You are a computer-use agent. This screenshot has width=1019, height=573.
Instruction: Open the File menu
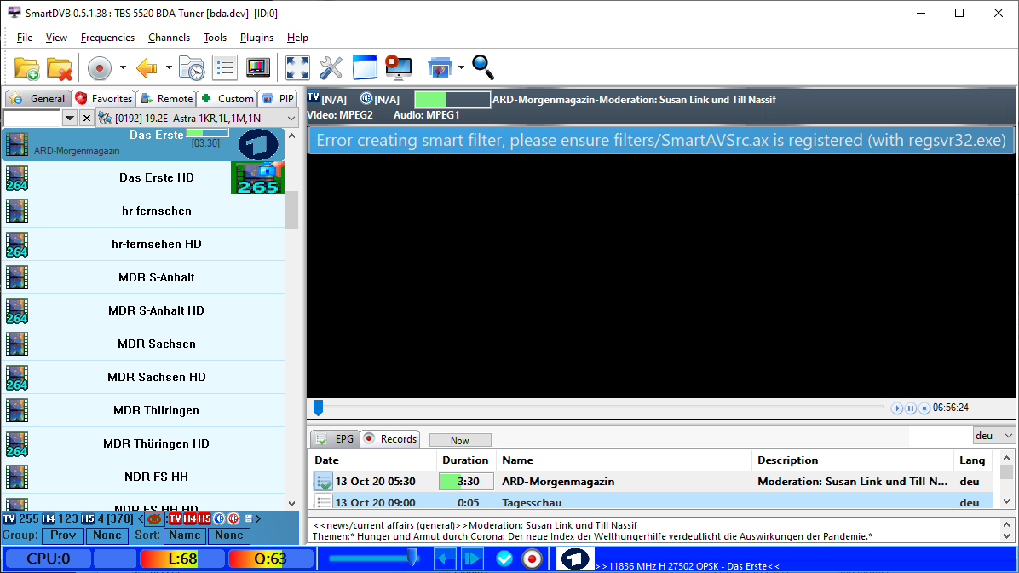(25, 38)
